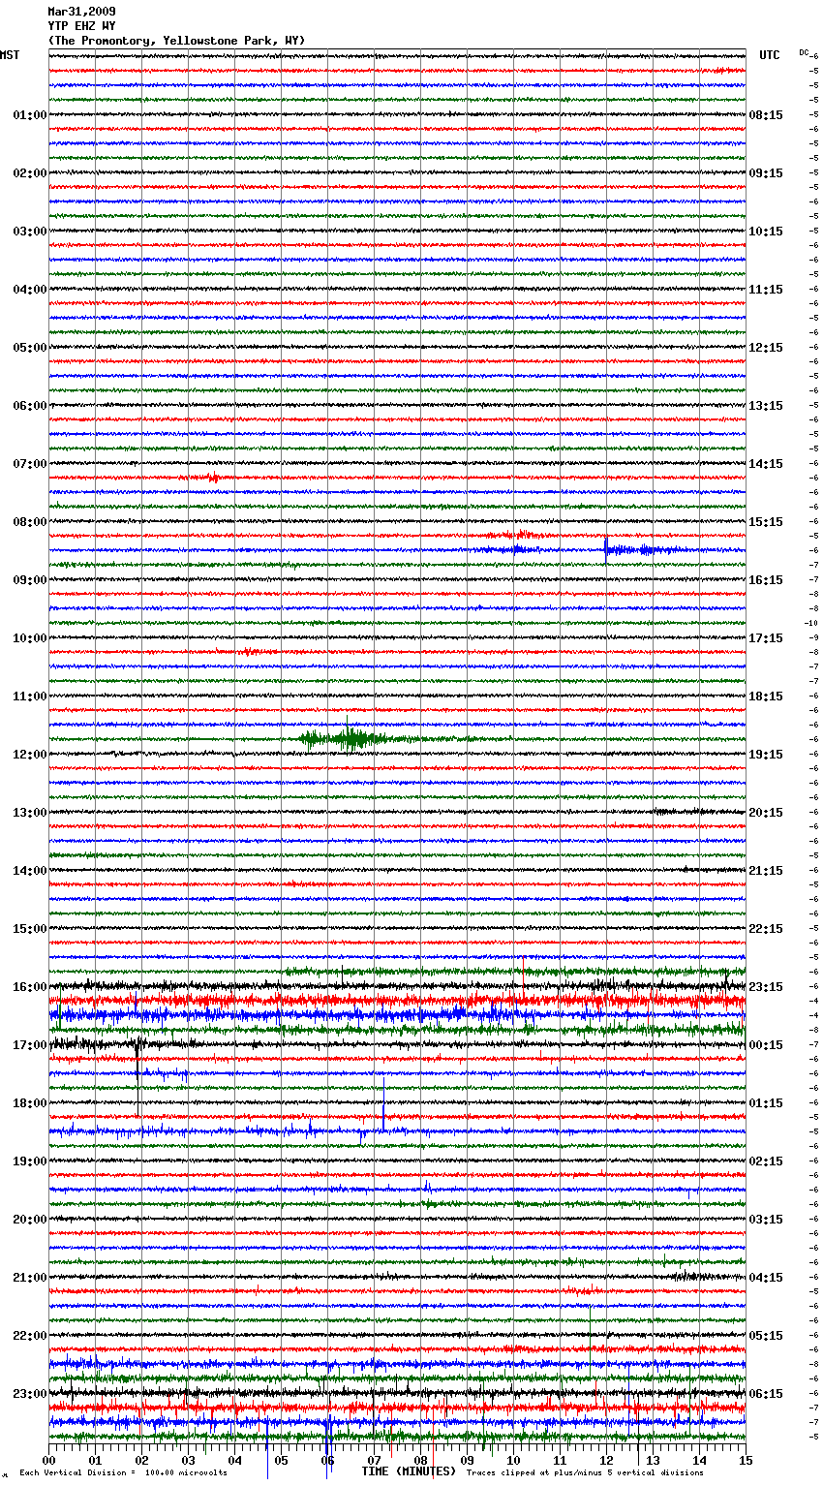This screenshot has height=1486, width=823.
Task: Click the 06:15 UTC row label
Action: [766, 1394]
